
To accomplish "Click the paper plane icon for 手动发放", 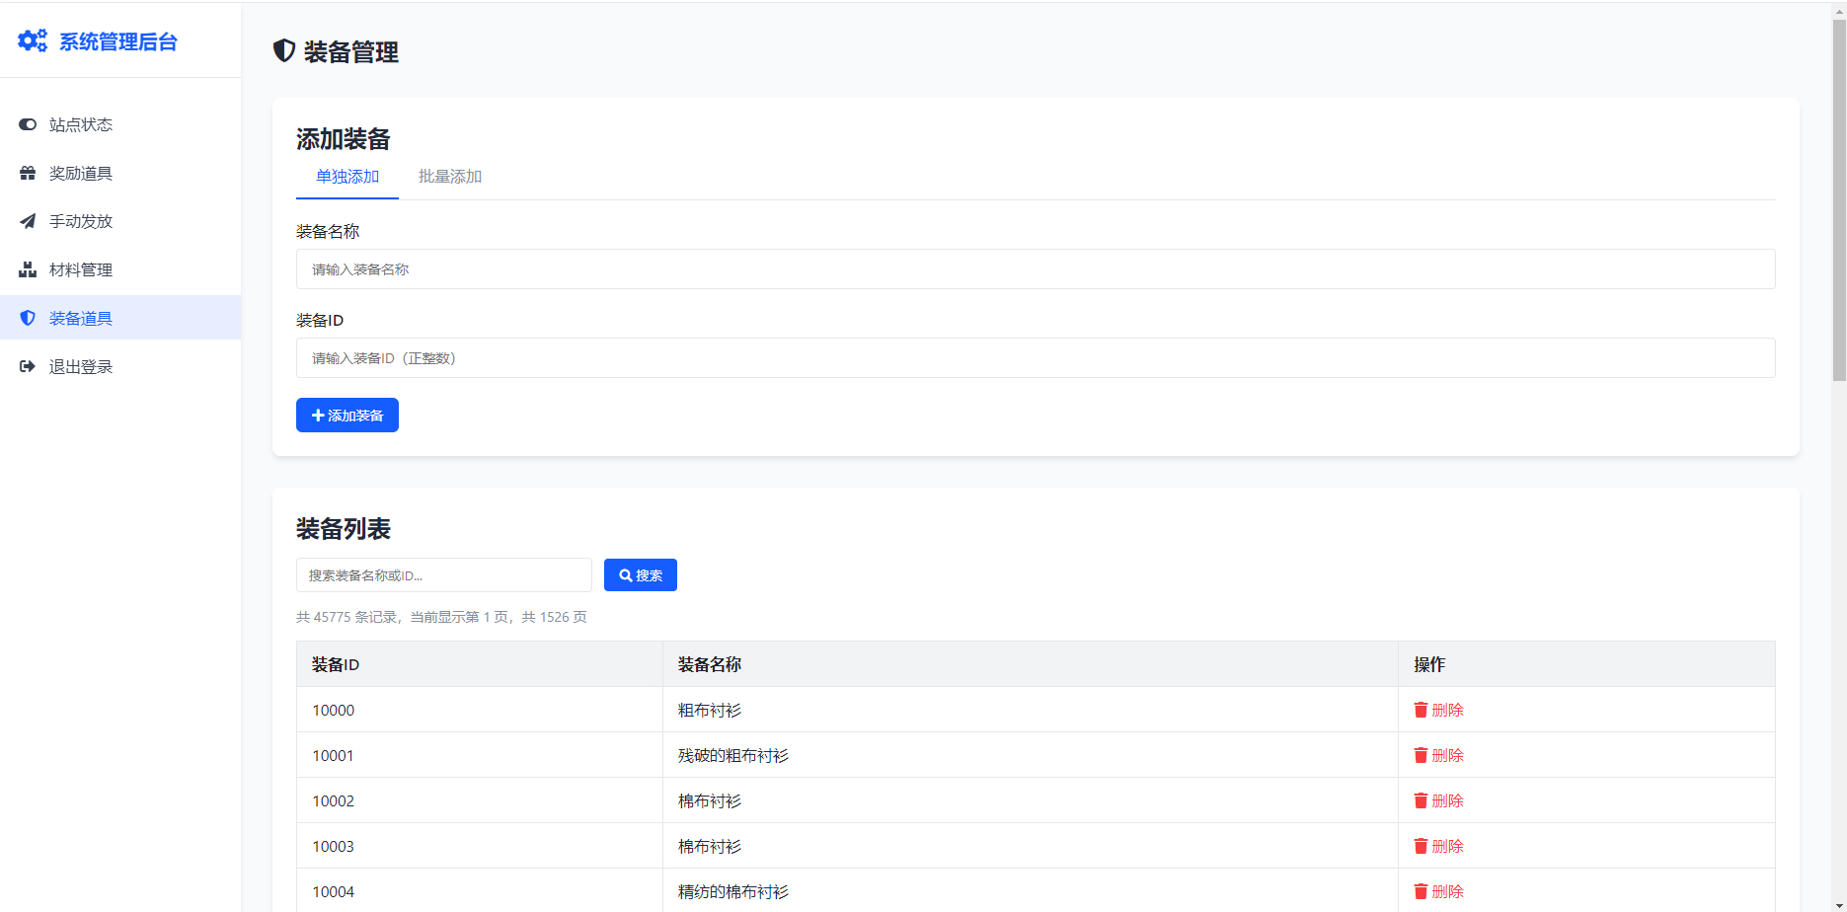I will 28,221.
